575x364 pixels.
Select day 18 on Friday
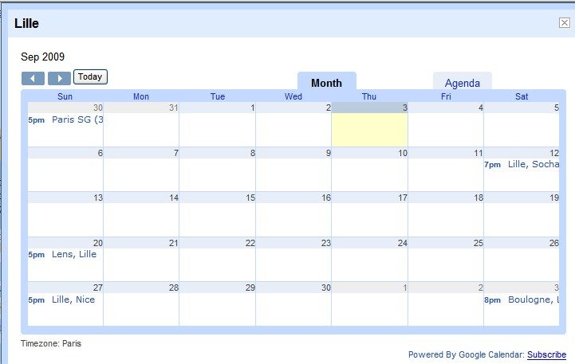pyautogui.click(x=478, y=198)
